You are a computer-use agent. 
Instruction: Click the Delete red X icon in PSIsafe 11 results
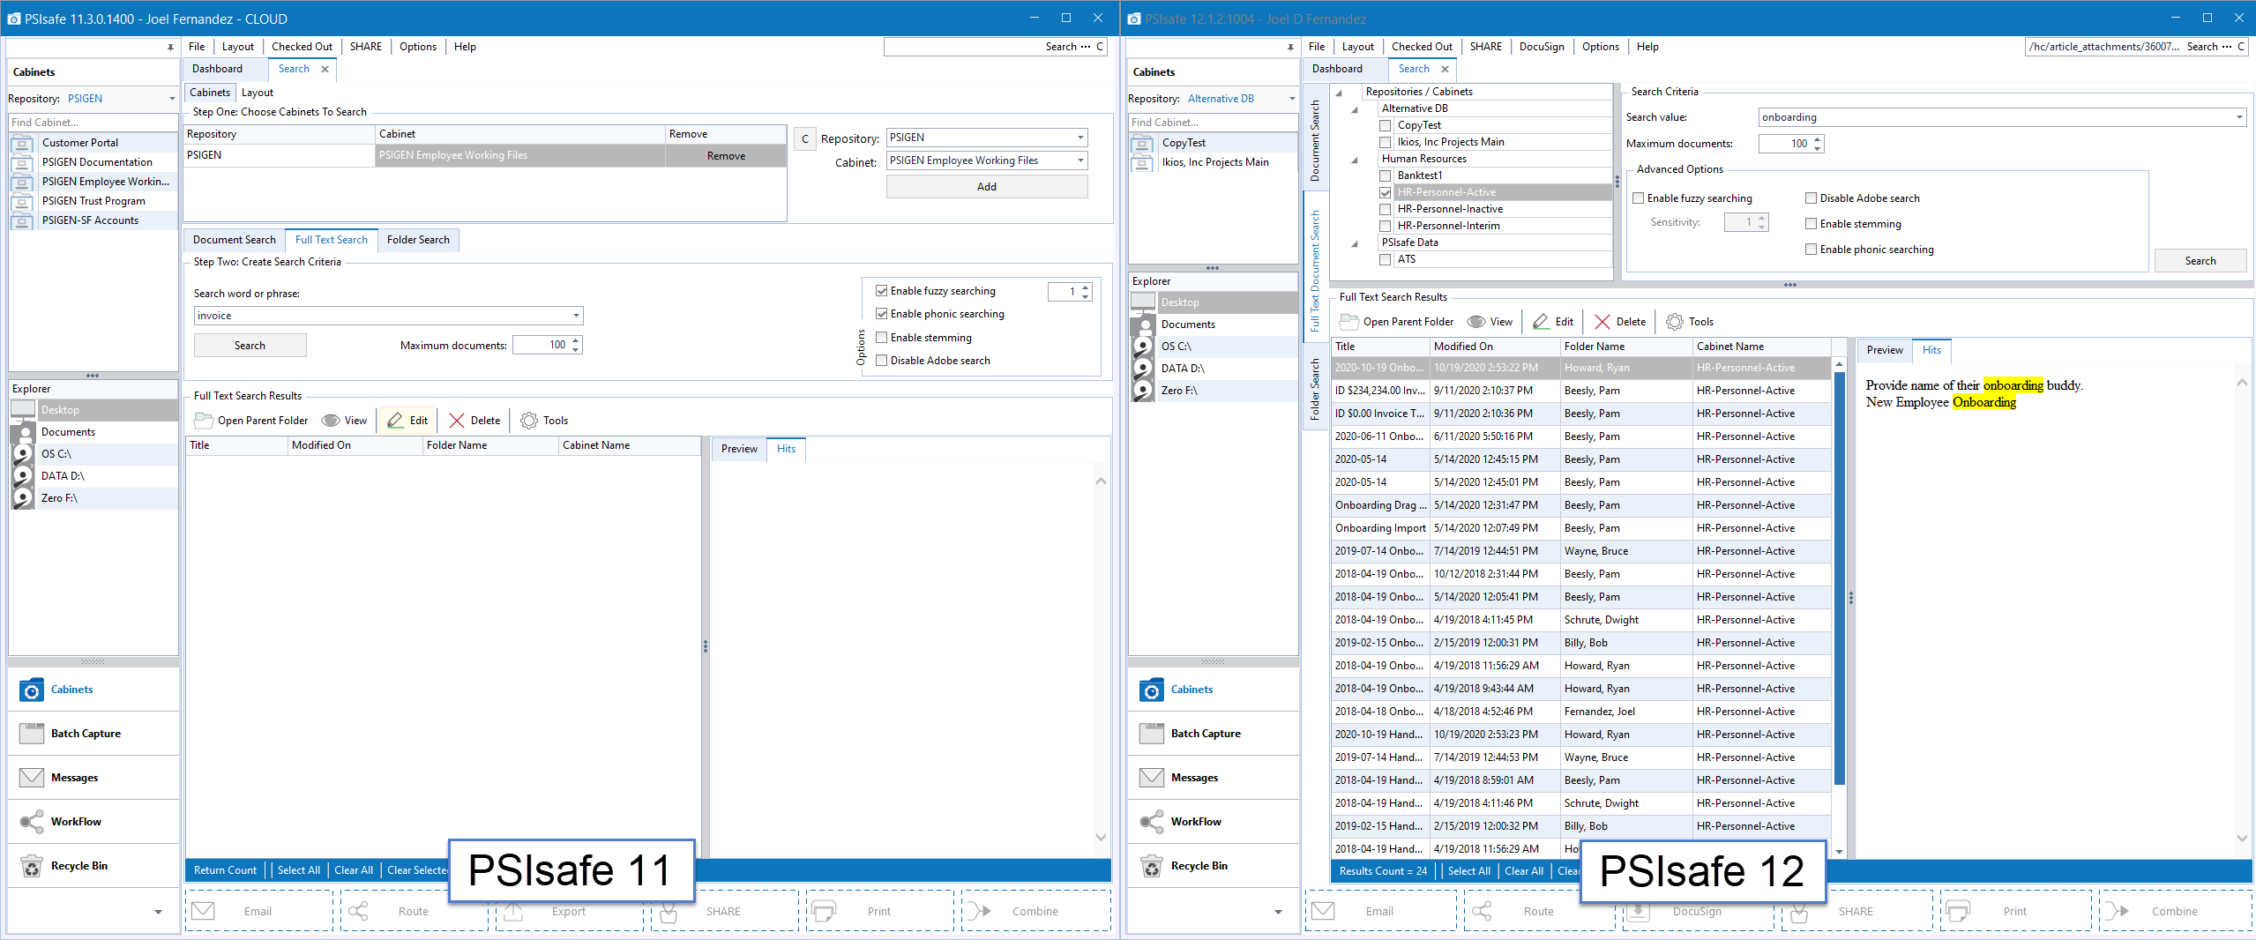tap(457, 421)
